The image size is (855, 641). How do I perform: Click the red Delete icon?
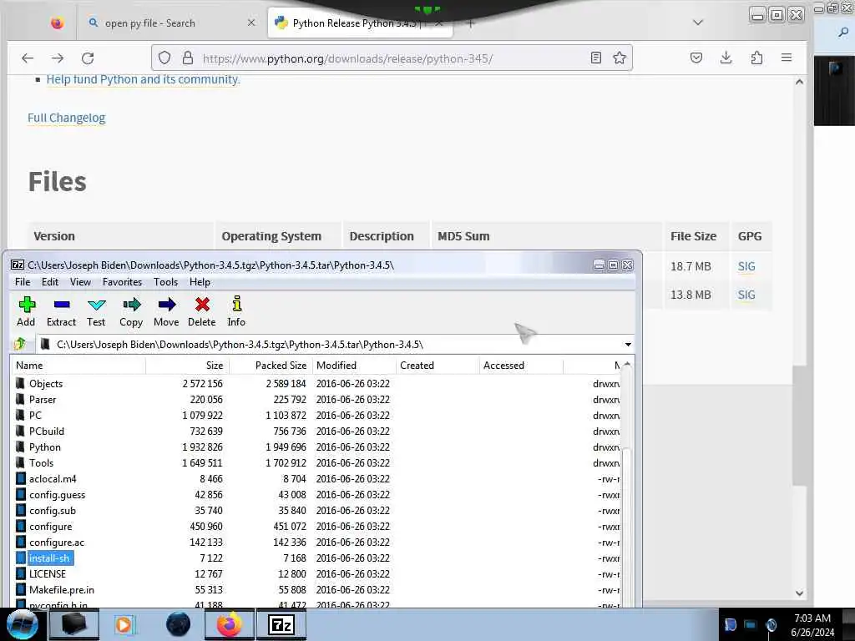(202, 312)
